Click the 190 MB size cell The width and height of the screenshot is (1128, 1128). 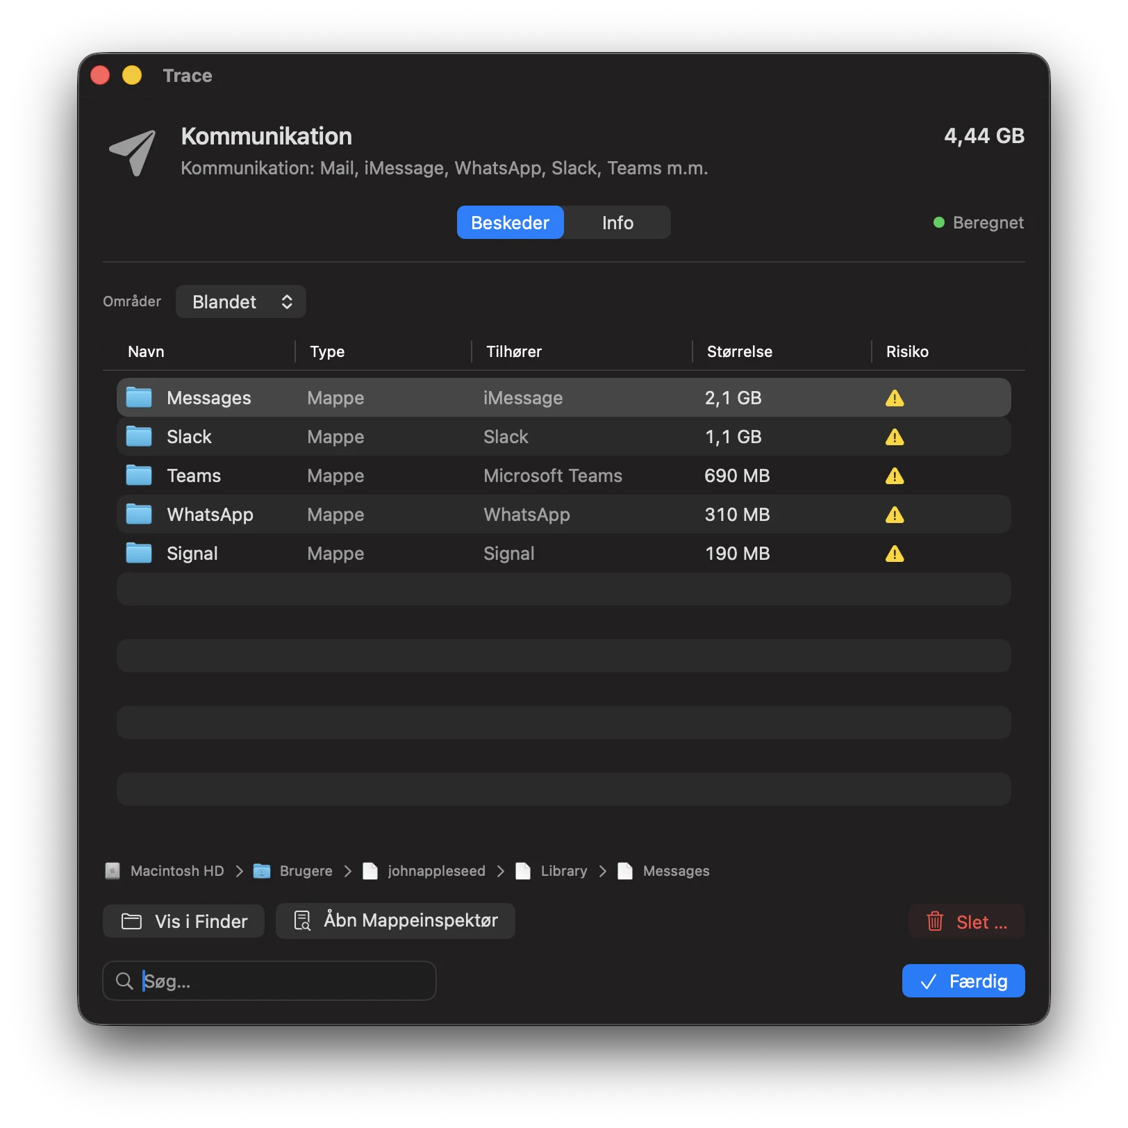pyautogui.click(x=738, y=554)
